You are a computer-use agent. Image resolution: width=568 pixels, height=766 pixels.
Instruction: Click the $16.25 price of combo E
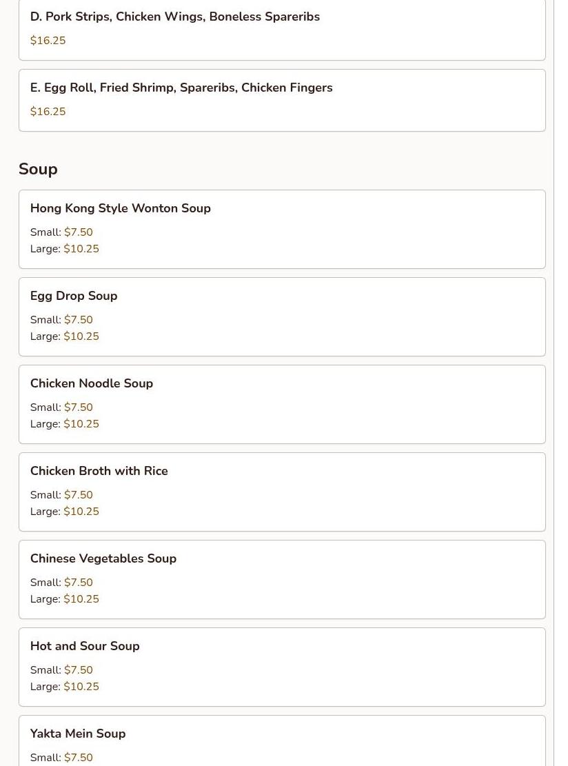[48, 112]
